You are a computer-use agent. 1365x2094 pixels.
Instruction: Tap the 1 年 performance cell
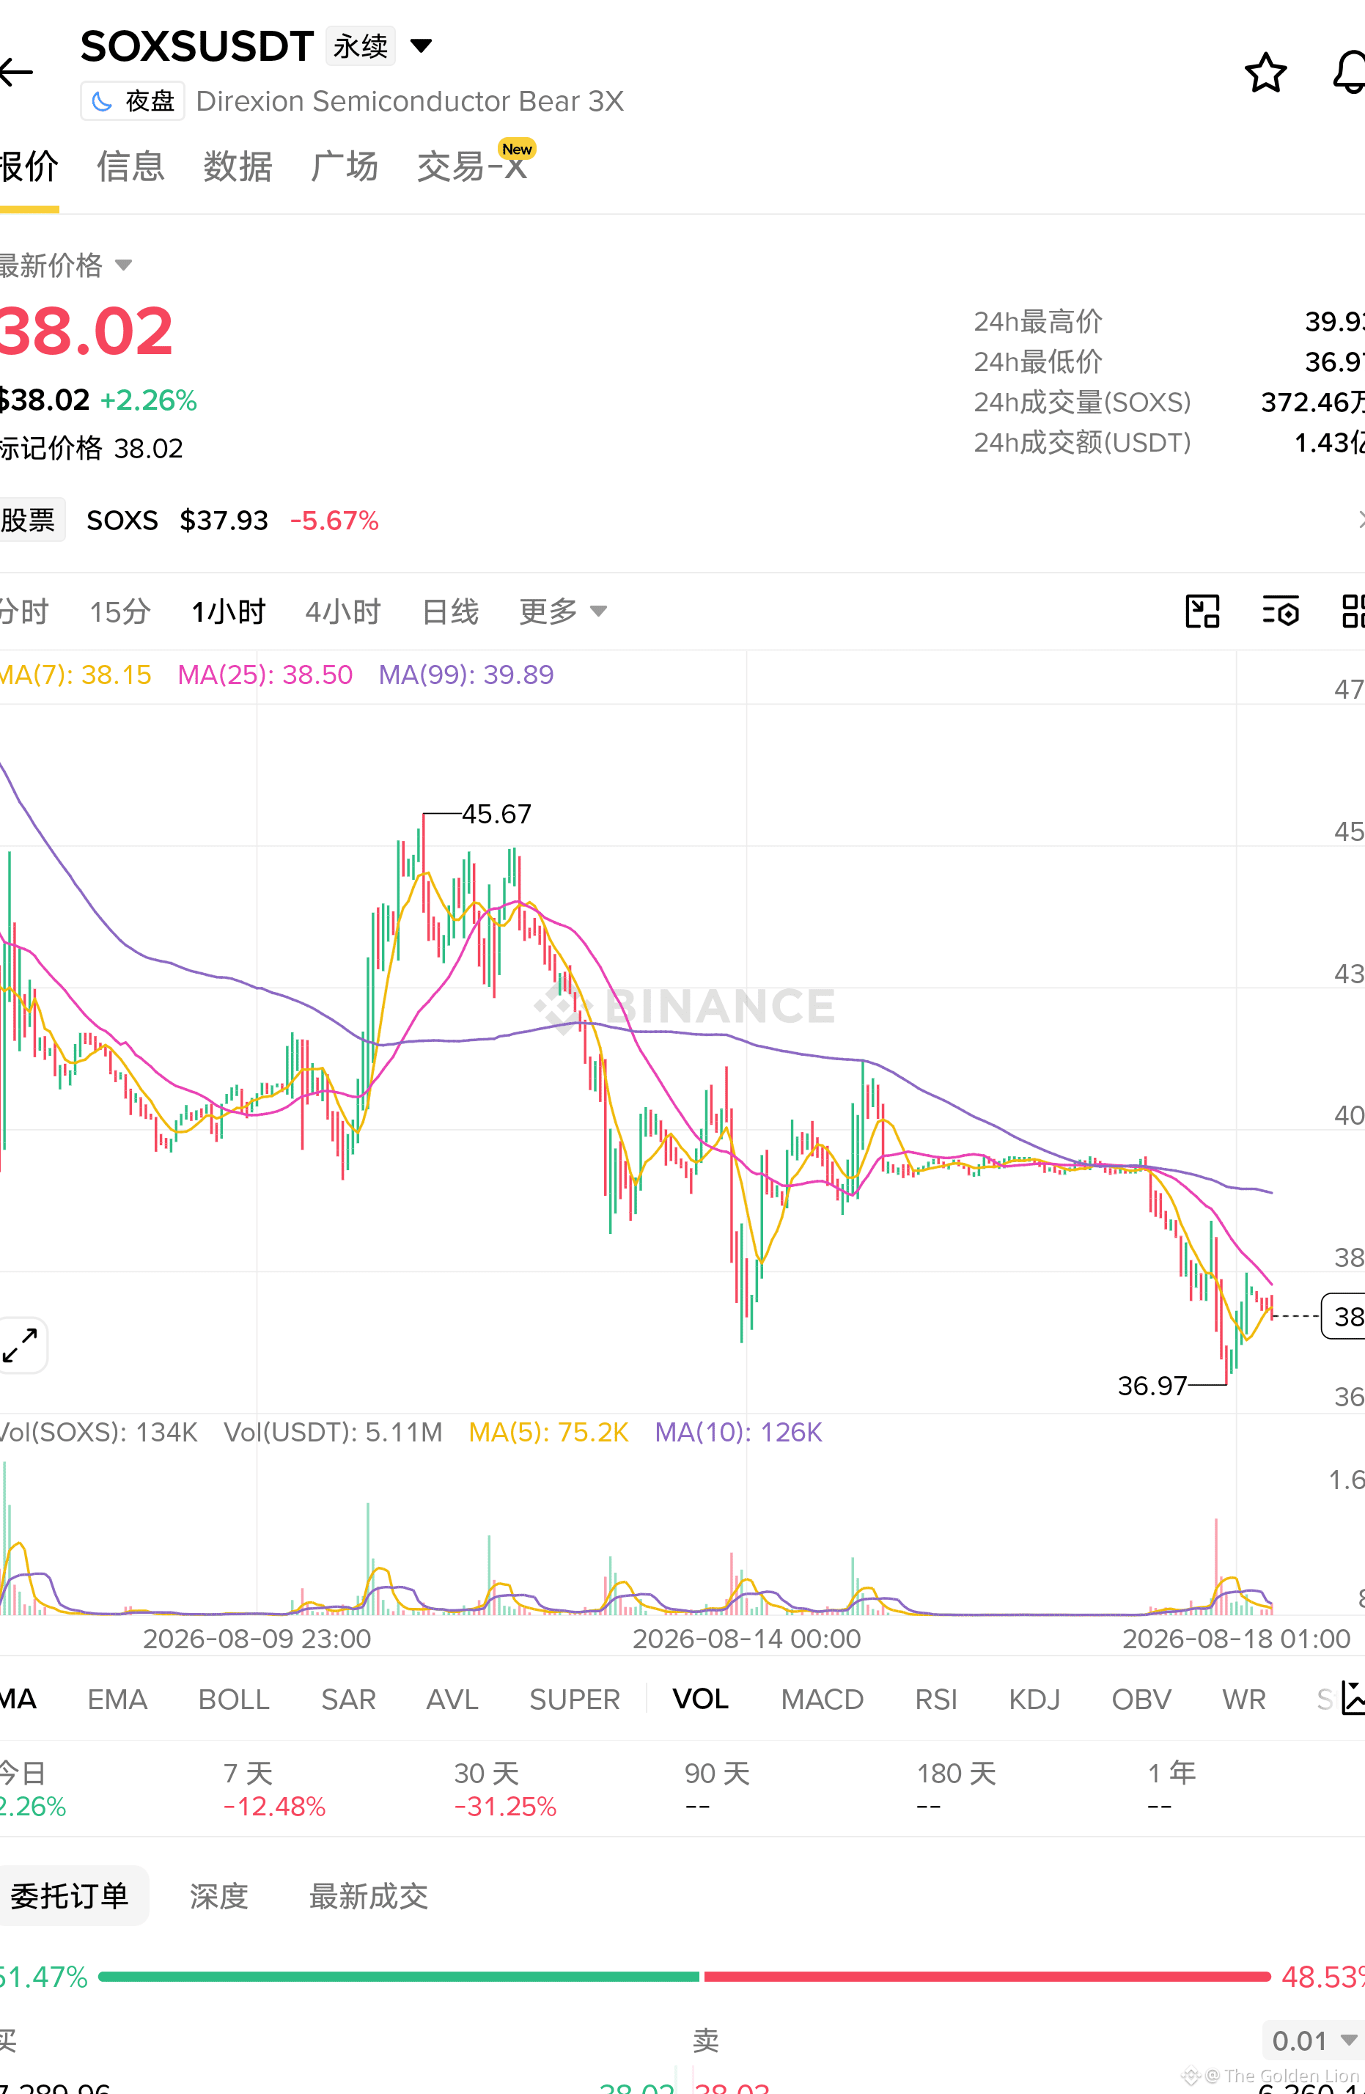pos(1171,1789)
